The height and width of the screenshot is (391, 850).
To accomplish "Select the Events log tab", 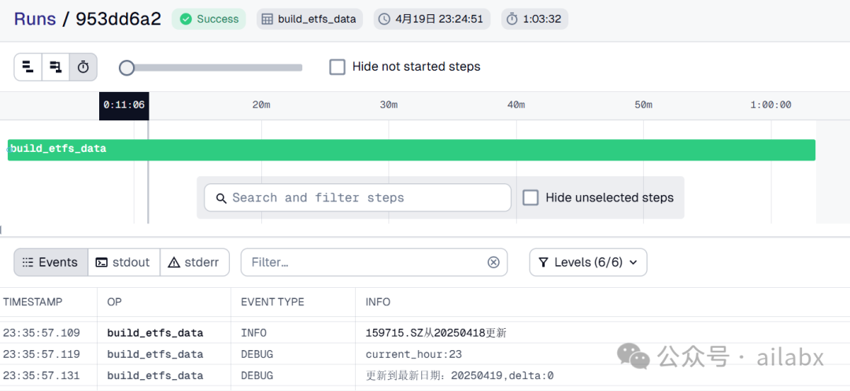I will tap(50, 263).
